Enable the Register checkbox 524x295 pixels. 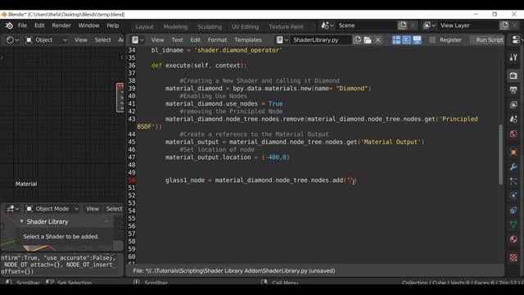point(432,40)
